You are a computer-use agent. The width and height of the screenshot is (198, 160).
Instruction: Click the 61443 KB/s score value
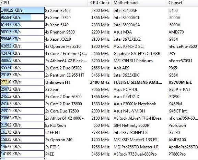tap(11, 25)
